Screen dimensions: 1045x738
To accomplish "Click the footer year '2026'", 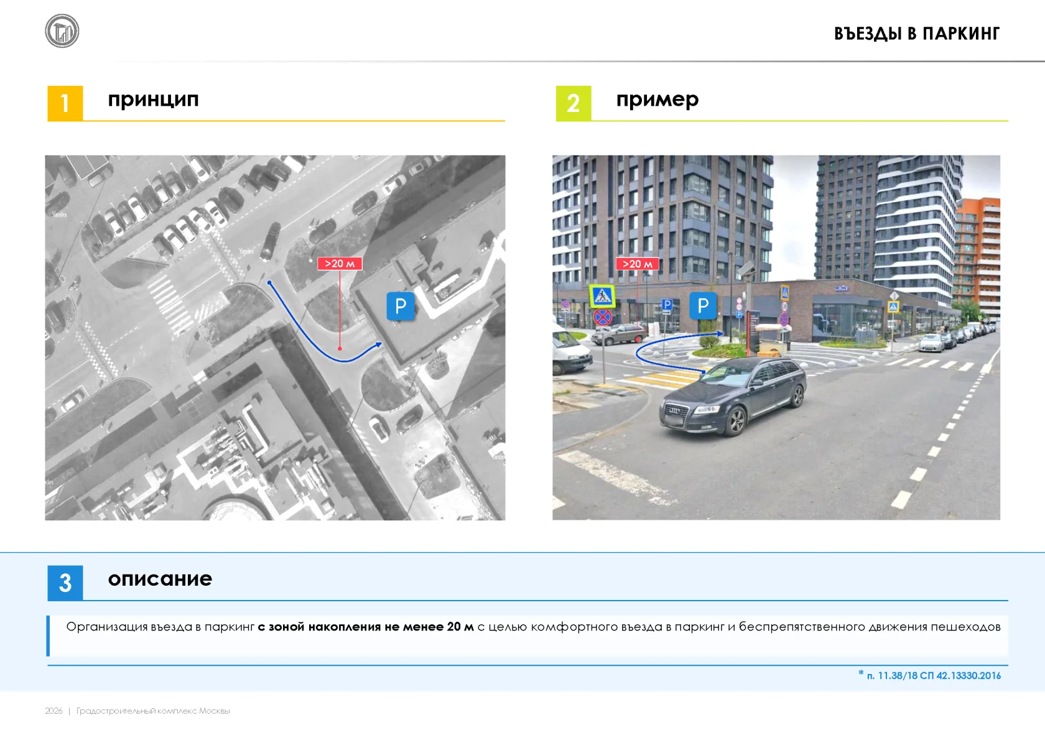I will coord(53,711).
